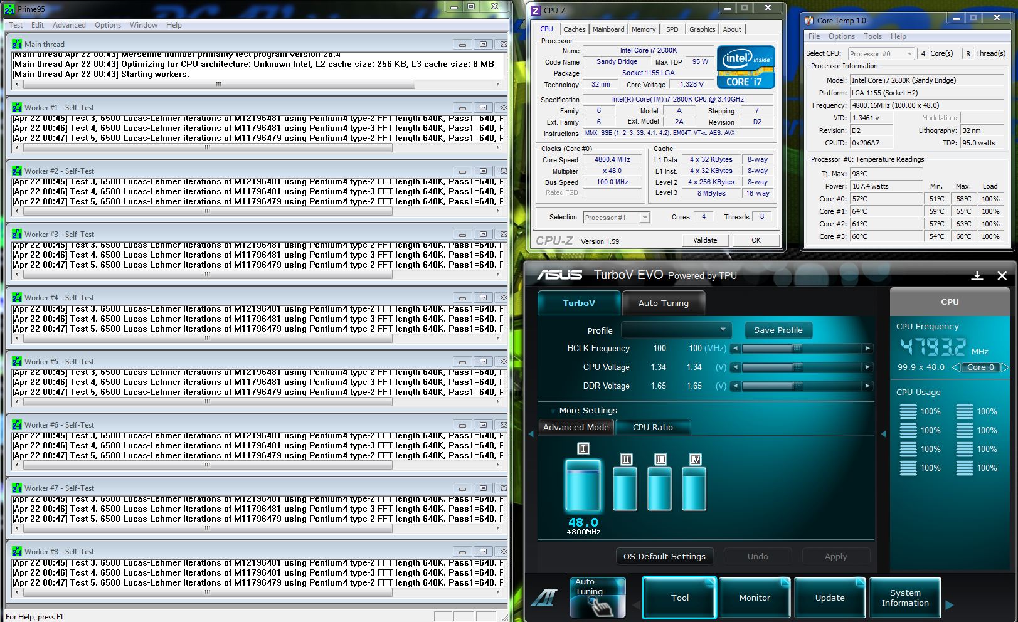Click the DDR Voltage slider track
1018x622 pixels.
(801, 386)
